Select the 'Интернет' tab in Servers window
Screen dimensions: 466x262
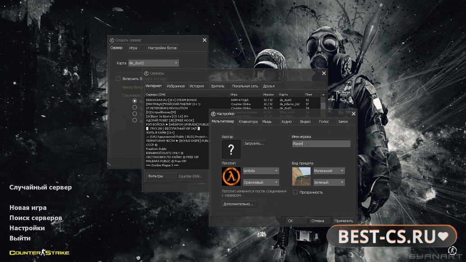pos(154,86)
